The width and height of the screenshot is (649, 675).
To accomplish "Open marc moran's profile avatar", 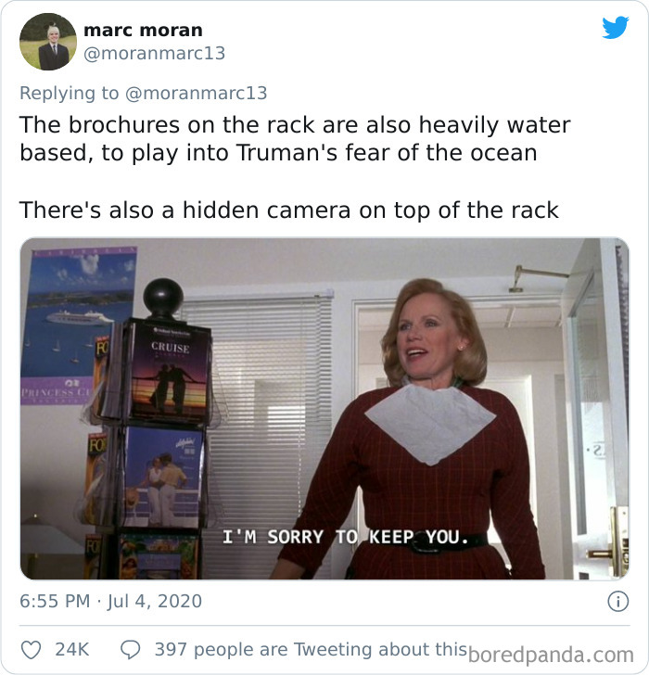I will click(x=48, y=42).
